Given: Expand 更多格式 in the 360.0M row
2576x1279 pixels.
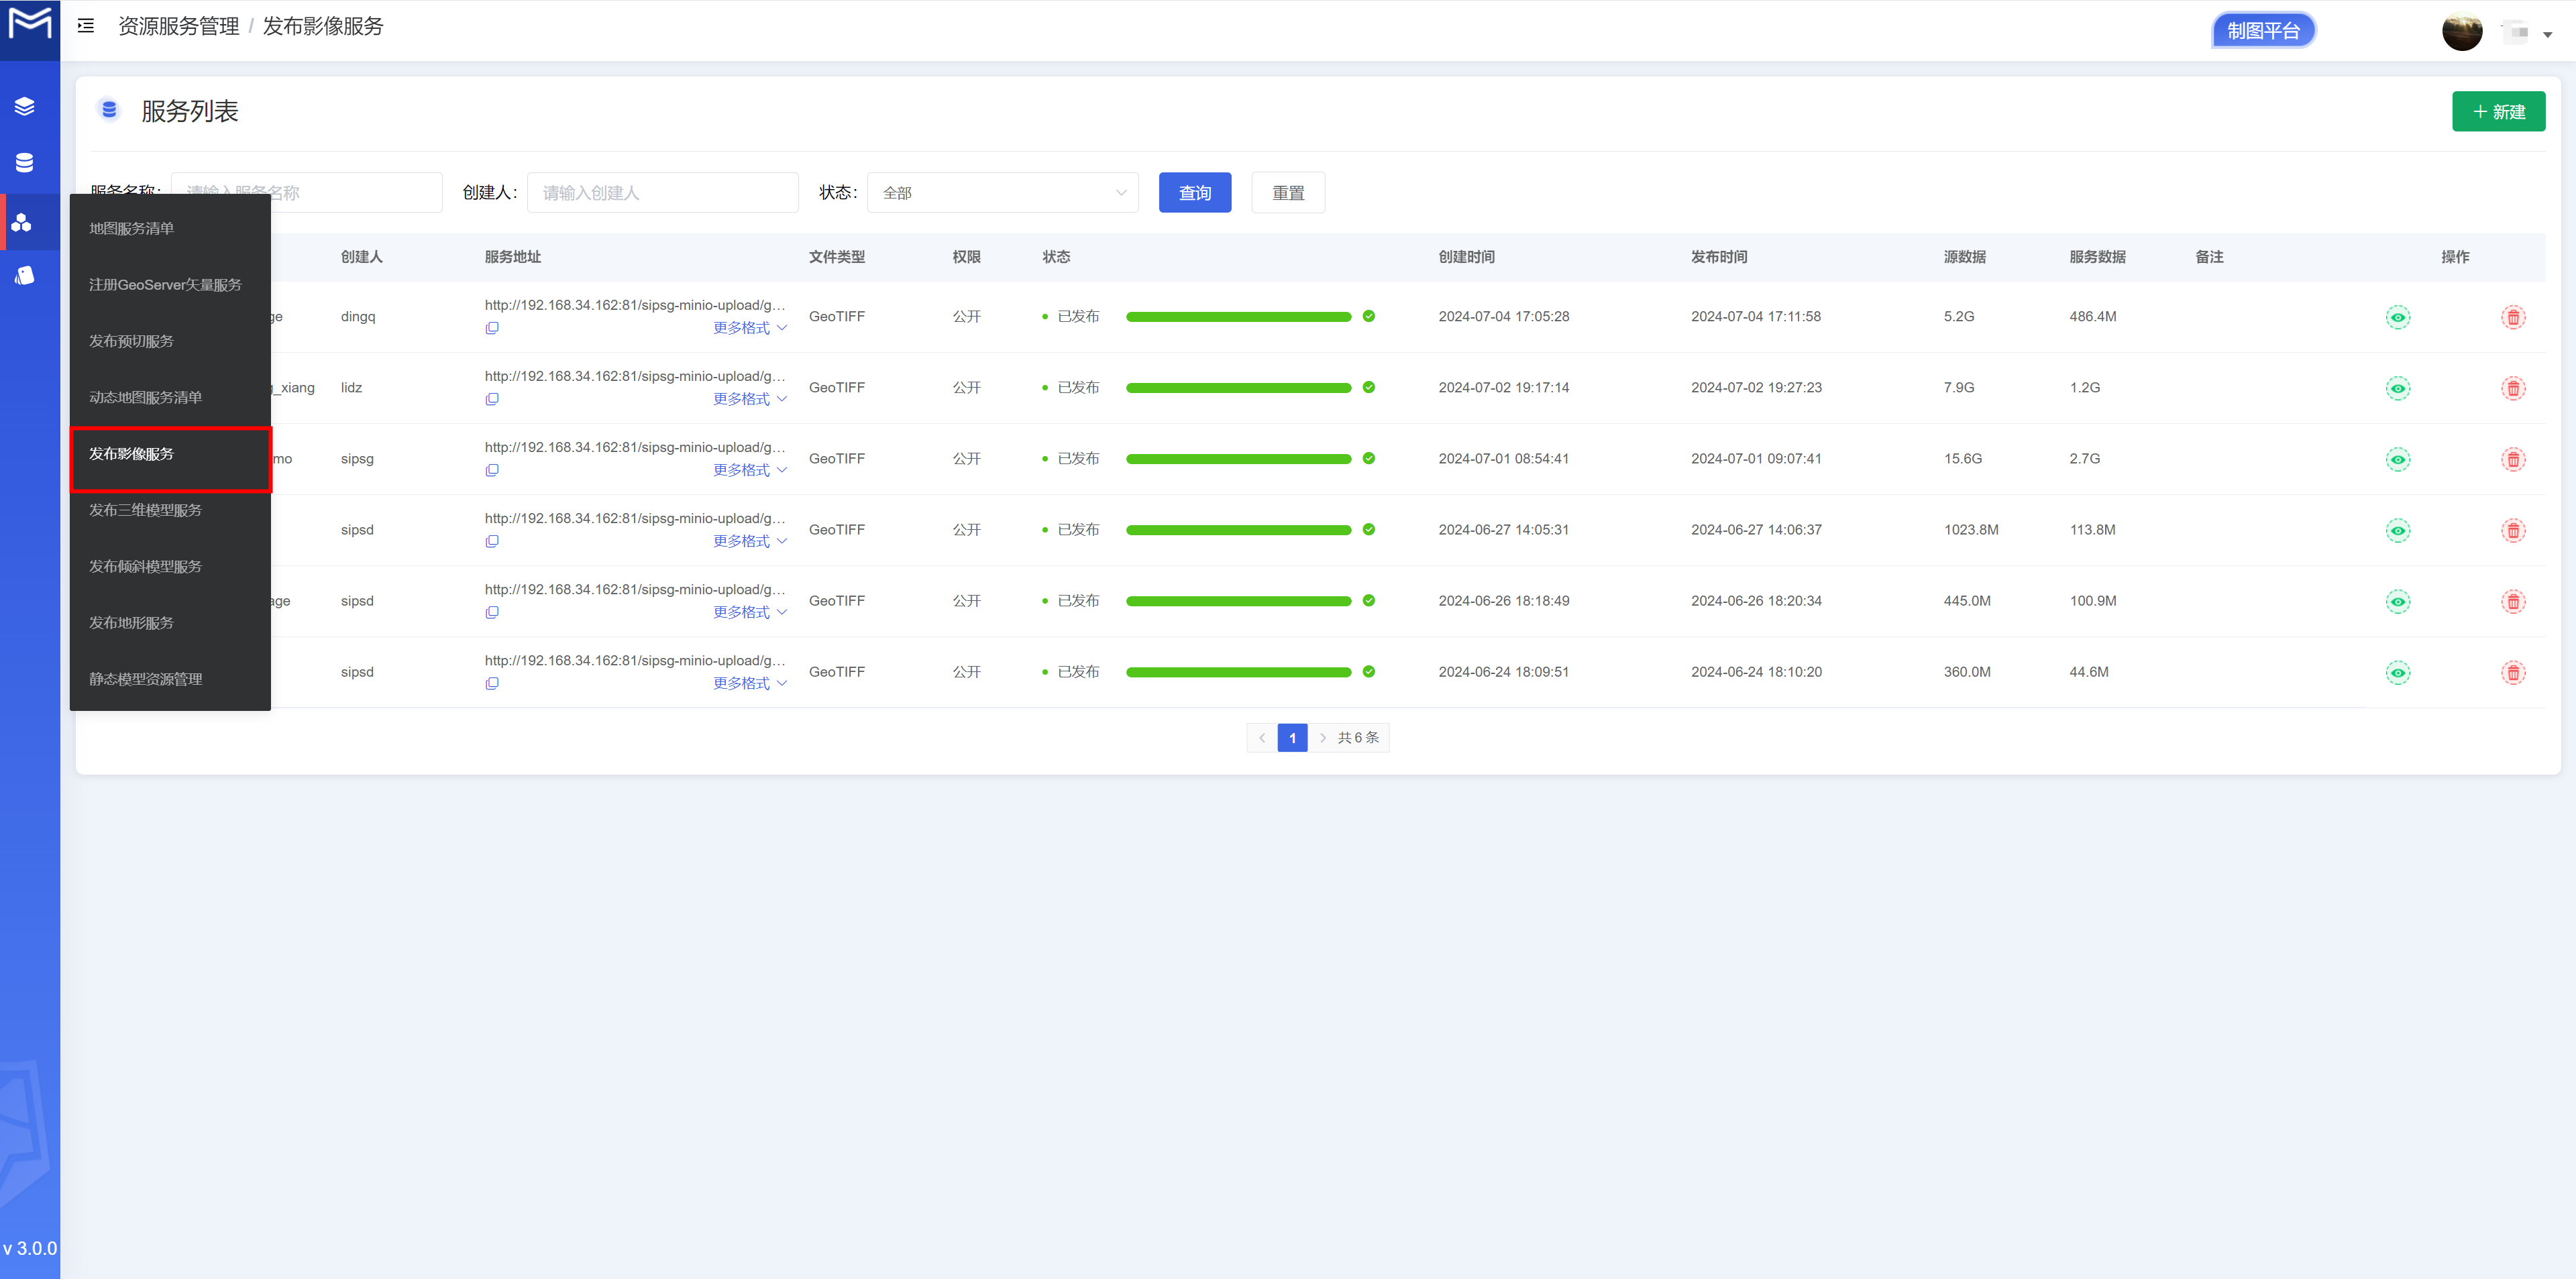Looking at the screenshot, I should (x=750, y=683).
